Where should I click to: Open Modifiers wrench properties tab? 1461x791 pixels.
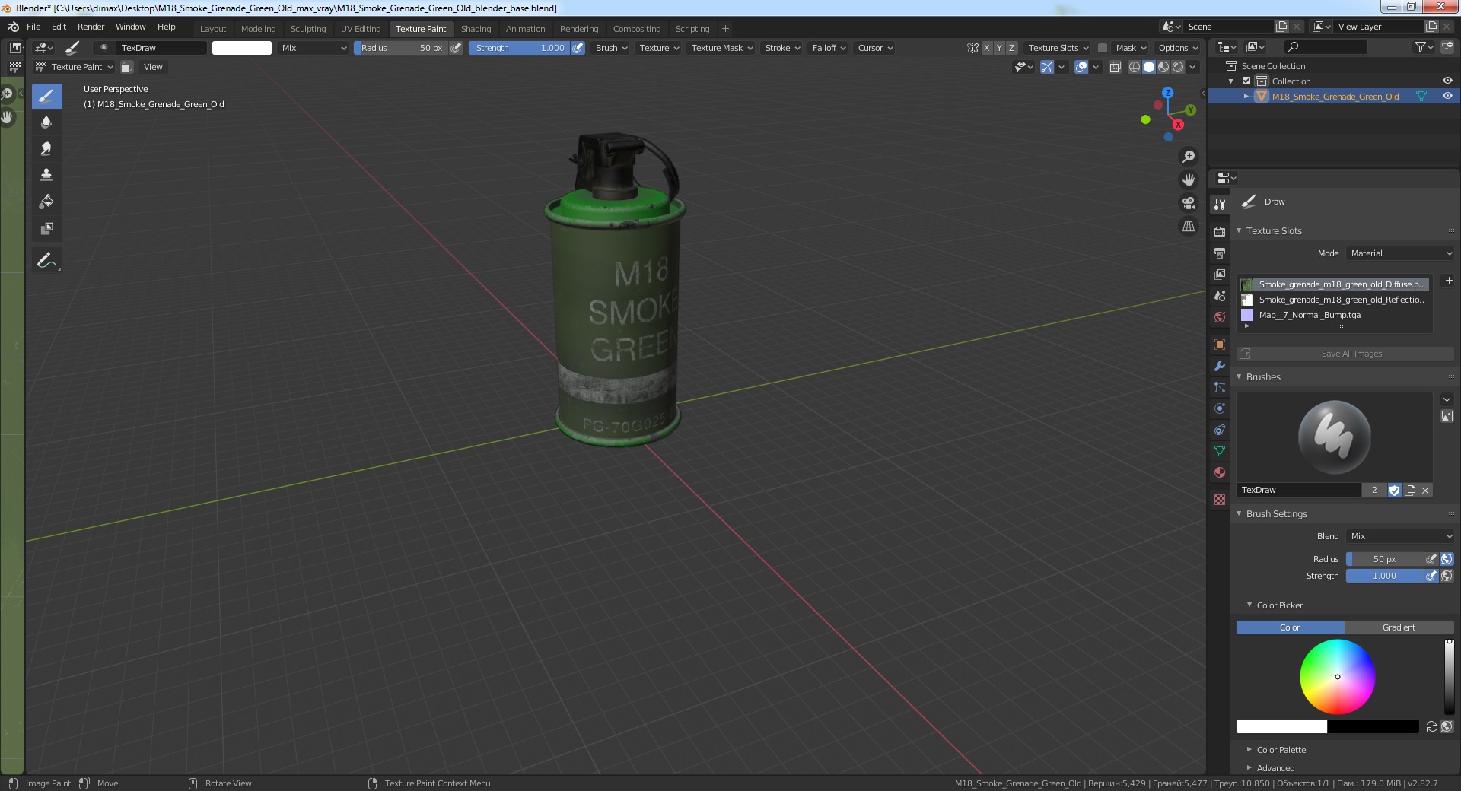(1220, 365)
